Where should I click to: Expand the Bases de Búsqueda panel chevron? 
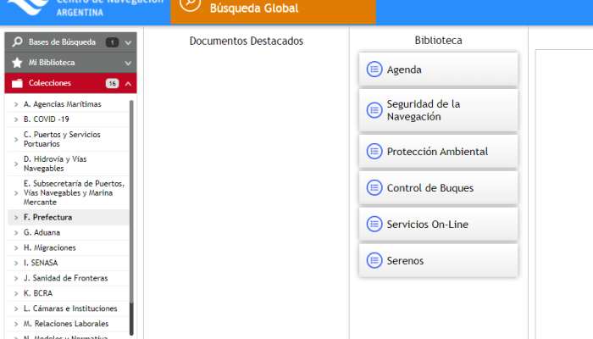pyautogui.click(x=128, y=42)
